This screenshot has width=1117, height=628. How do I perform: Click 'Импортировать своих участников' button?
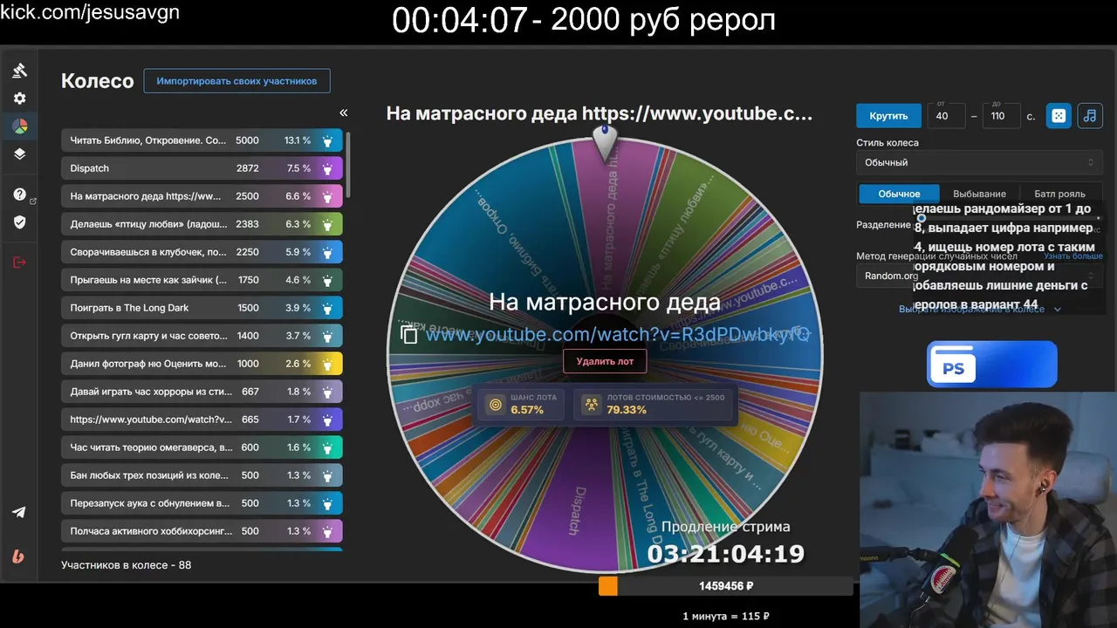pyautogui.click(x=237, y=81)
